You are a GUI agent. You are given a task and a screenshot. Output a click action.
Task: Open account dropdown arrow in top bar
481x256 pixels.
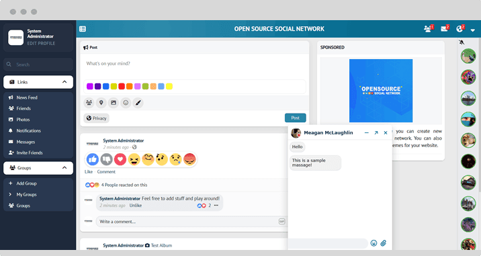473,30
